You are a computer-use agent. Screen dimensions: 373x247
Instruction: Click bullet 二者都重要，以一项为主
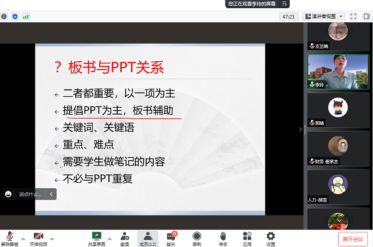pos(119,93)
